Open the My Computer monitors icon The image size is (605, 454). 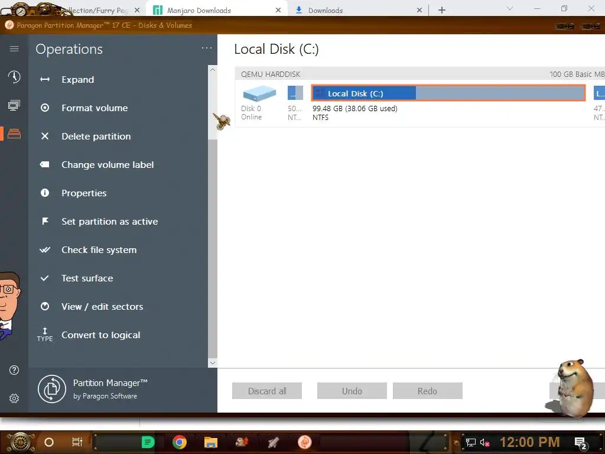(14, 105)
